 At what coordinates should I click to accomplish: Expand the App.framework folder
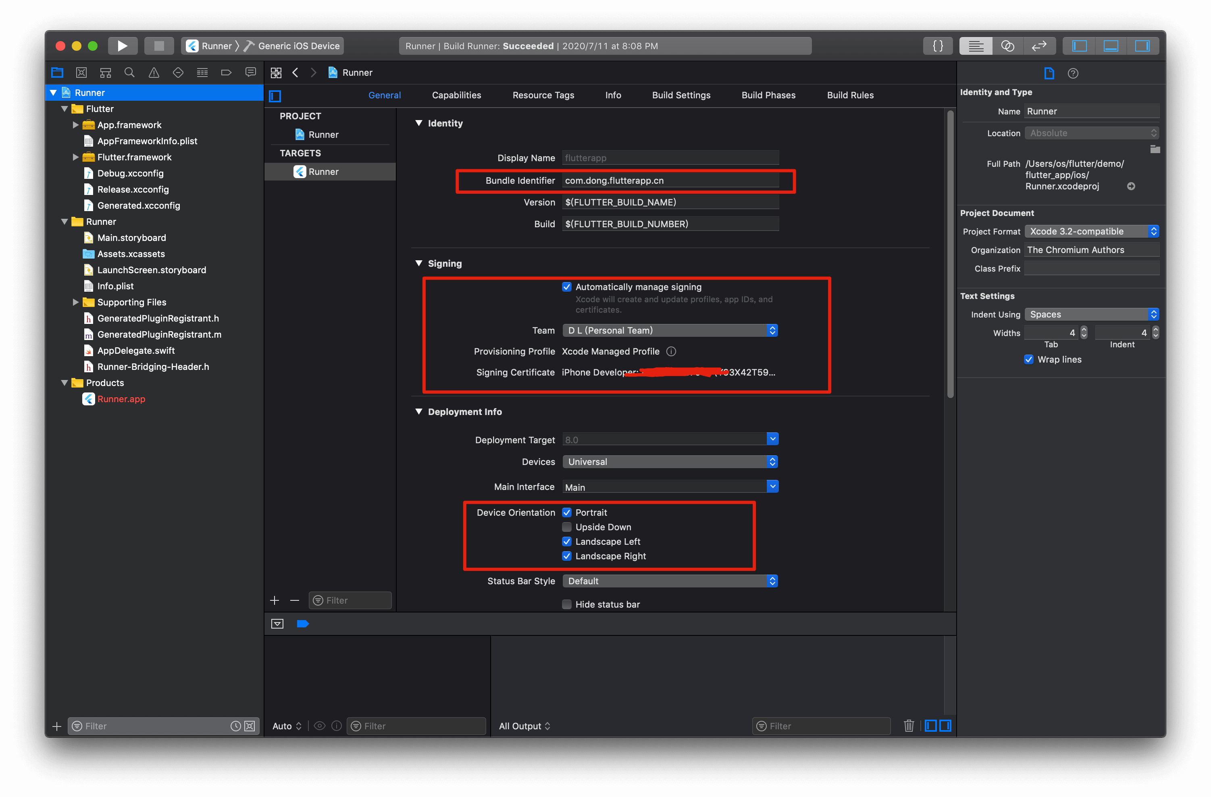point(75,125)
